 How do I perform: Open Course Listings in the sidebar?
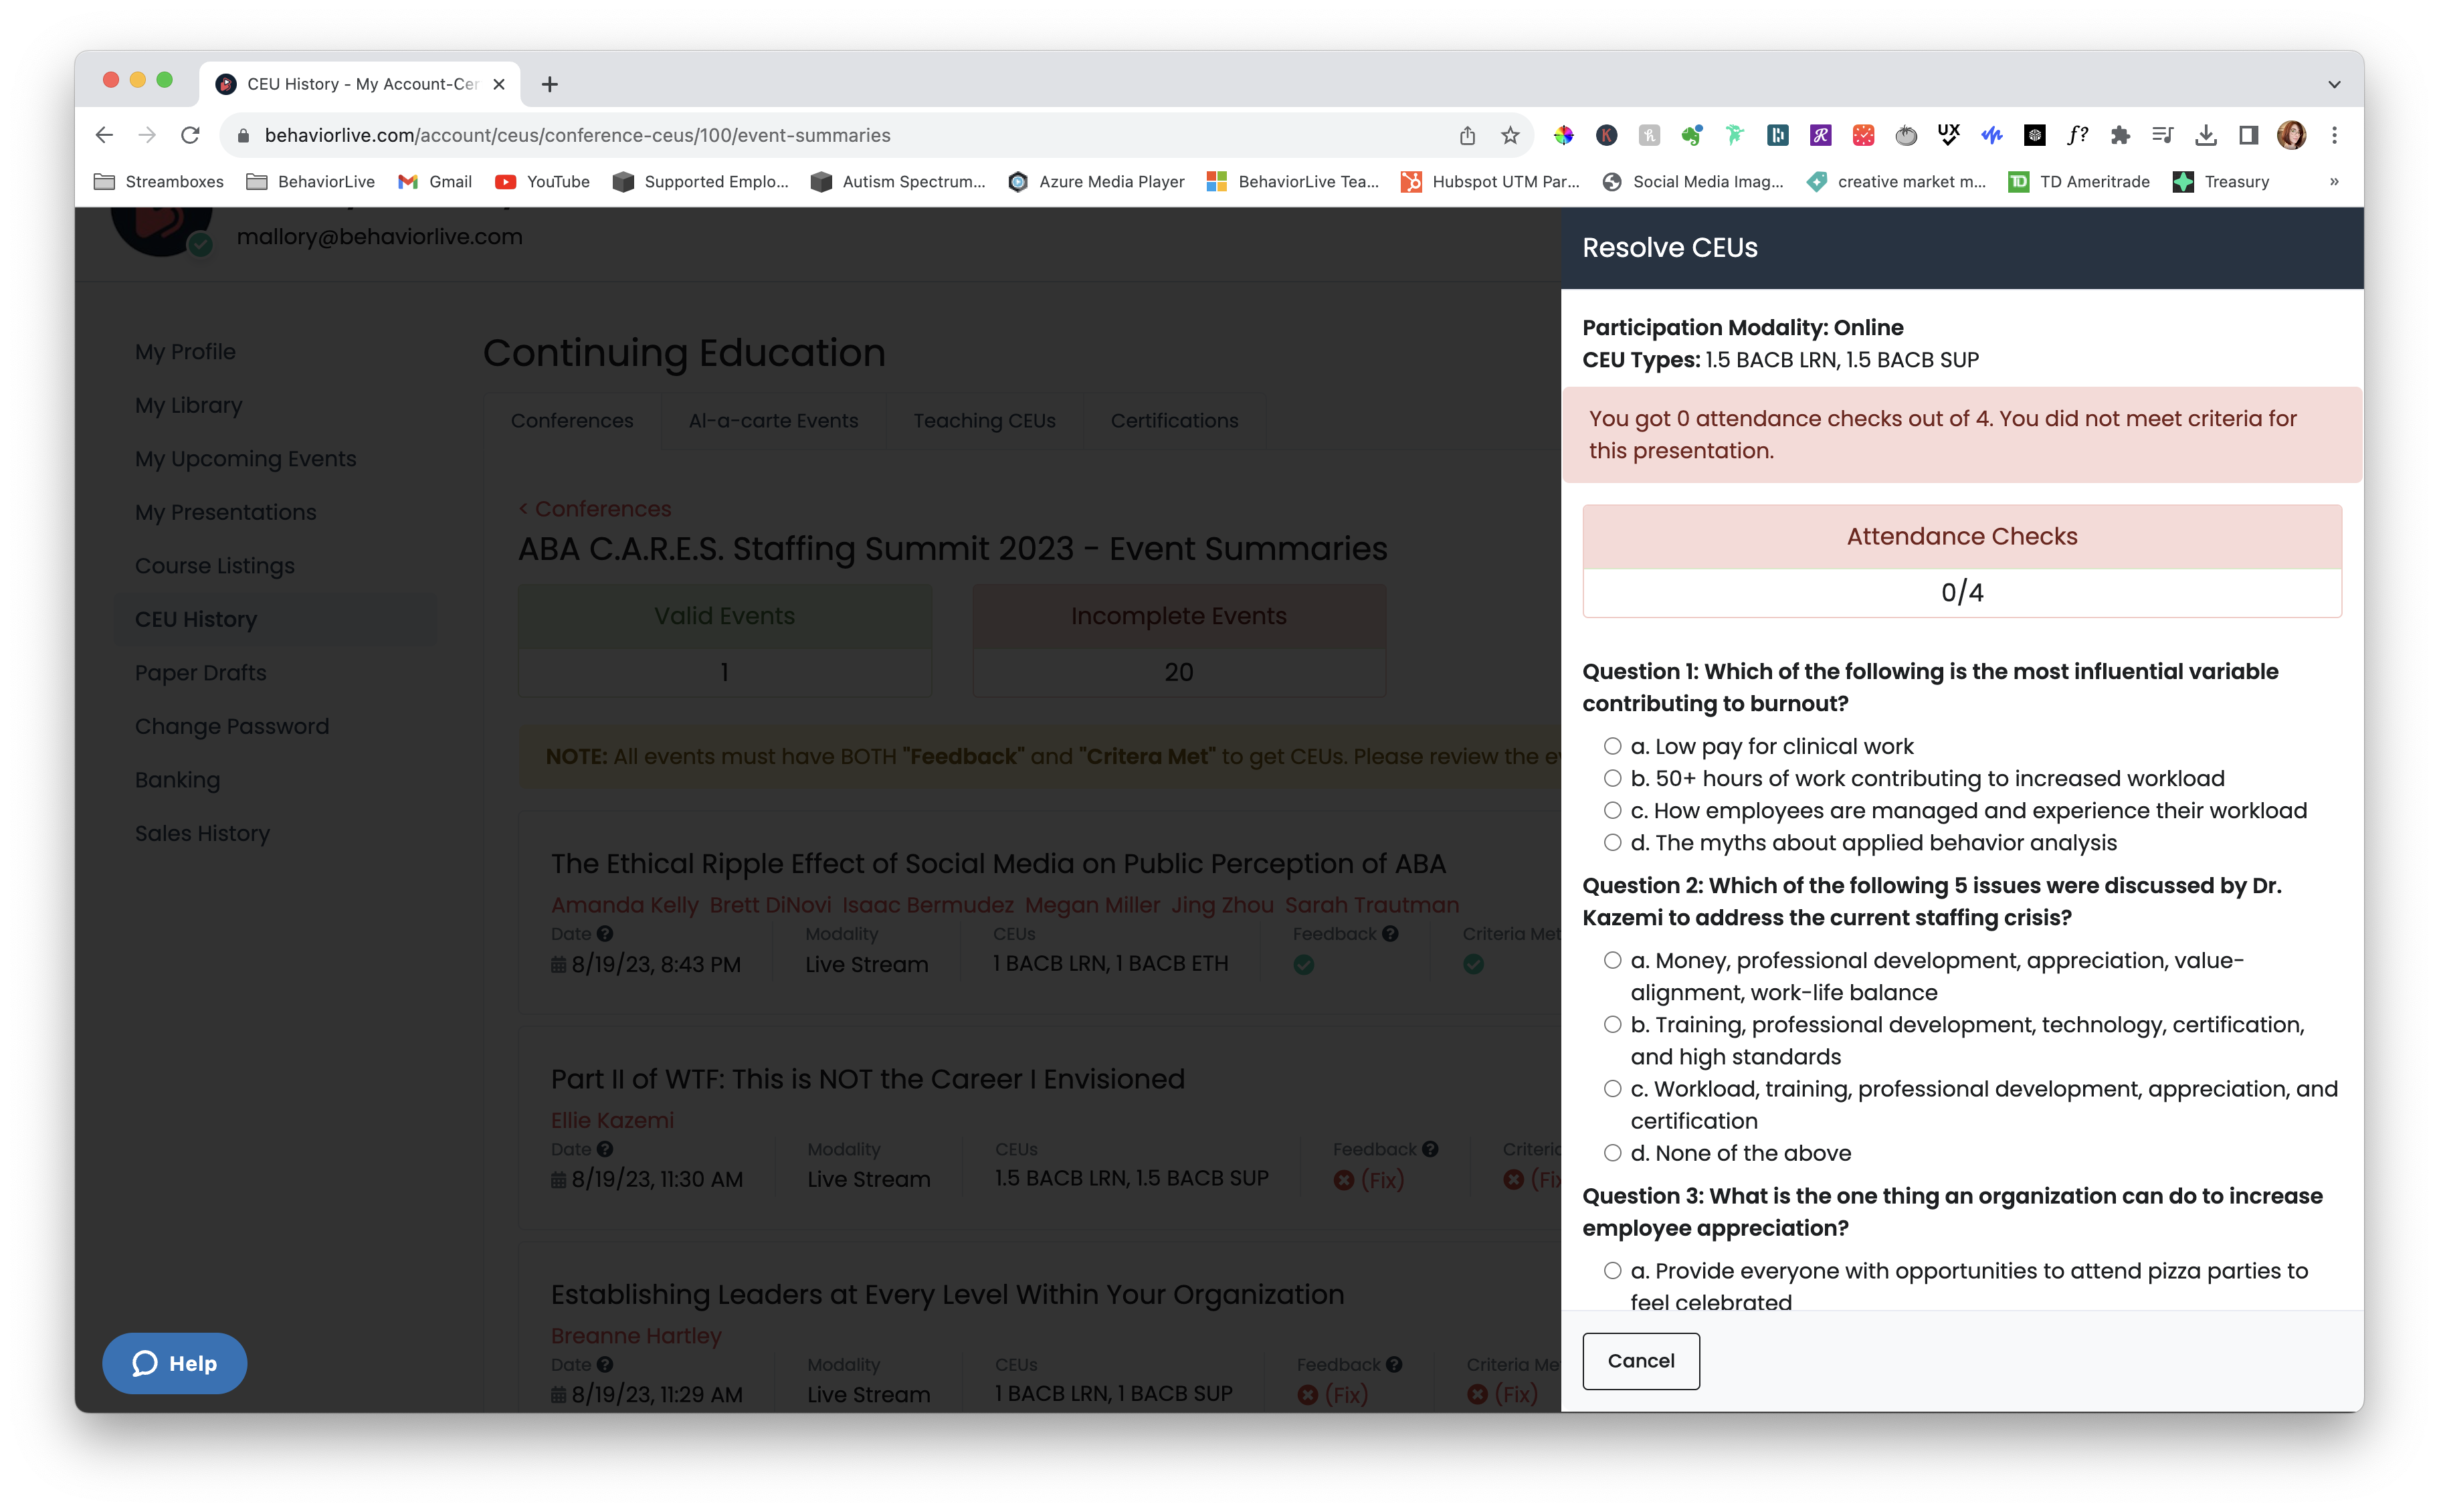214,566
